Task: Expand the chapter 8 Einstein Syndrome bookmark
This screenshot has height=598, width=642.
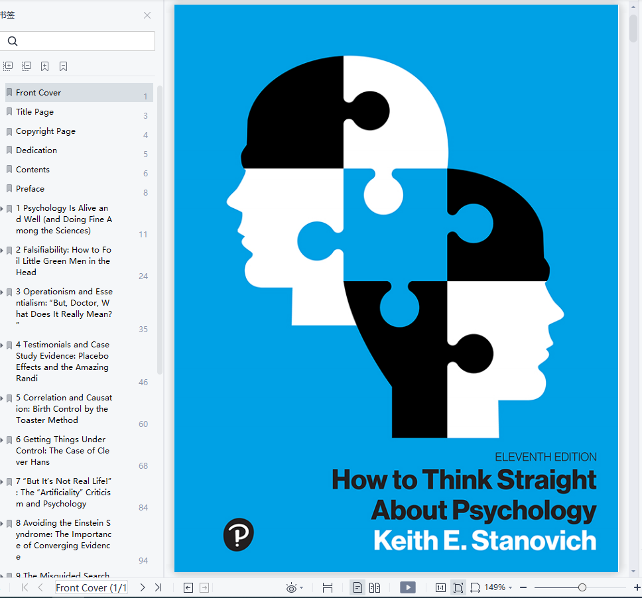Action: (x=1, y=524)
